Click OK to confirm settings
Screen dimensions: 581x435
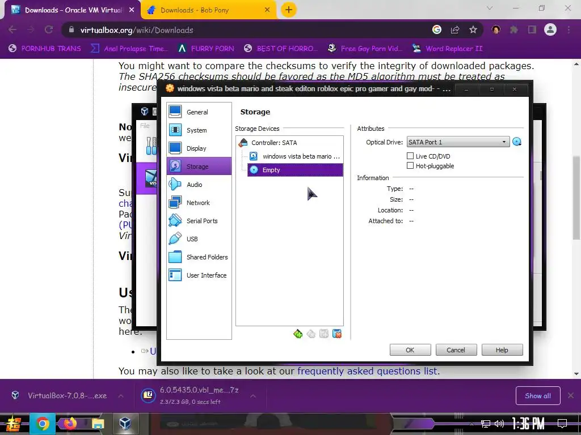coord(410,349)
